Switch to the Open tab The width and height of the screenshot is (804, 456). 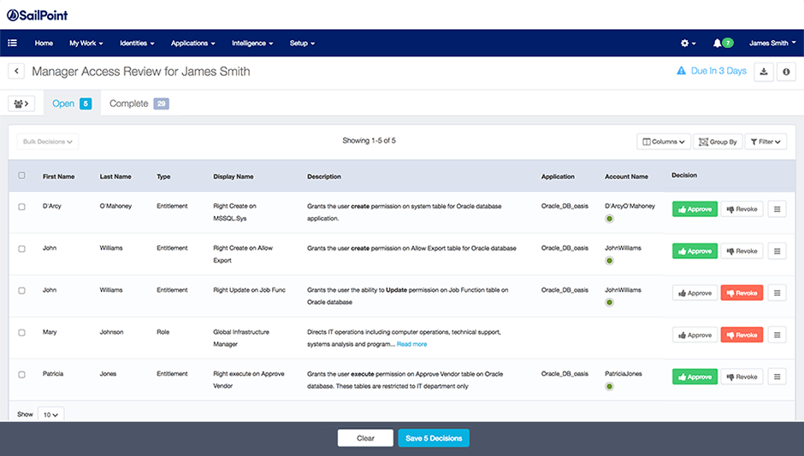coord(72,103)
